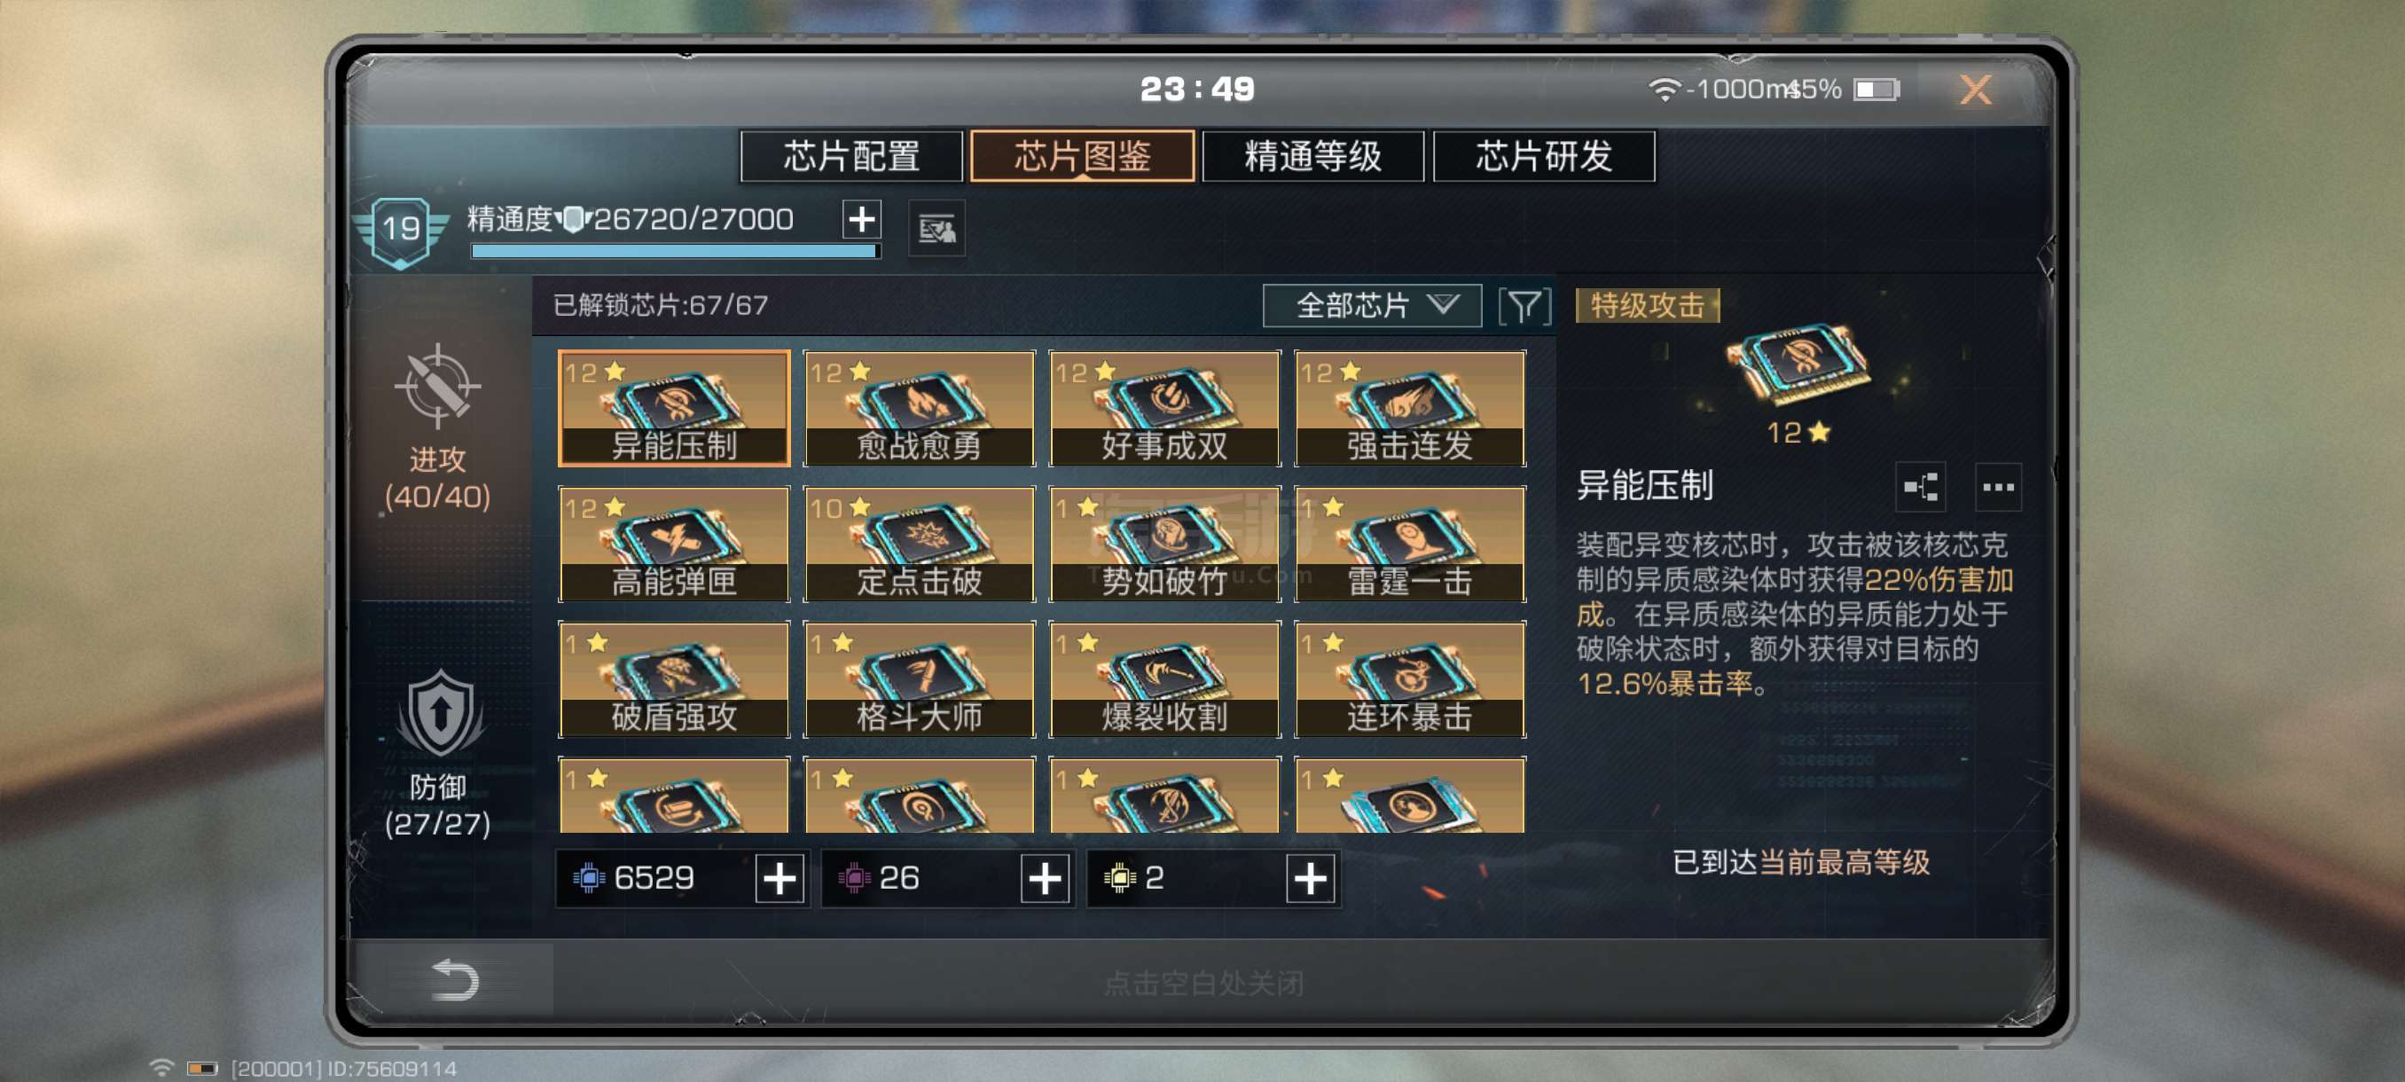Add more blue chip currency 6529
The width and height of the screenshot is (2405, 1082).
[x=779, y=879]
